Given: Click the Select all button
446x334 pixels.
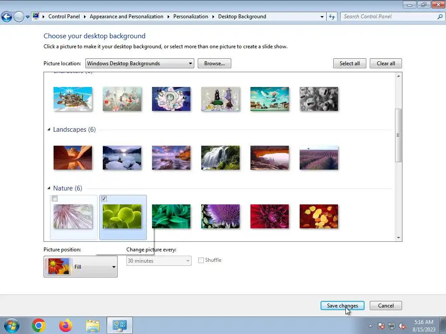Looking at the screenshot, I should pyautogui.click(x=350, y=63).
